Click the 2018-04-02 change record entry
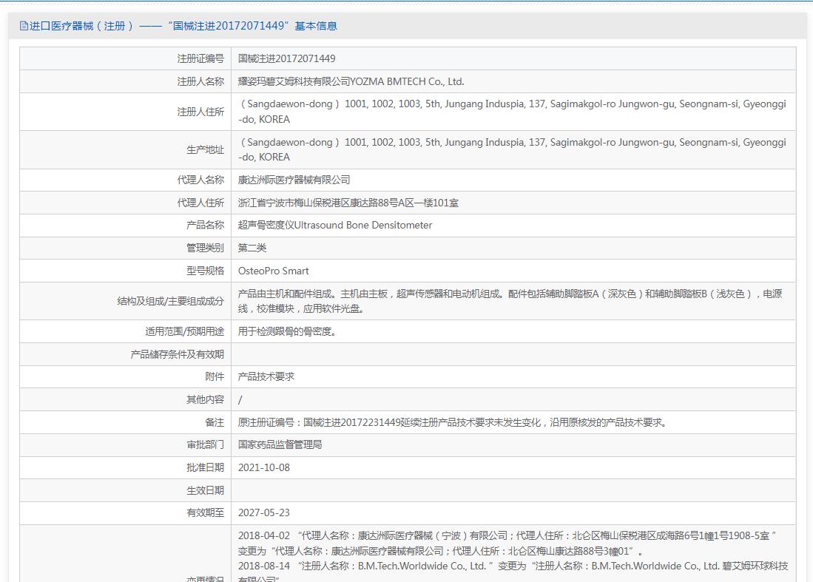813x582 pixels. point(507,544)
